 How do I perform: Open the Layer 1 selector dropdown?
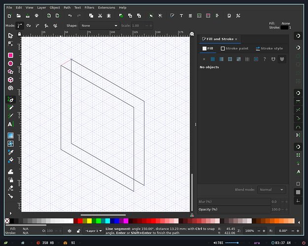[x=94, y=231]
